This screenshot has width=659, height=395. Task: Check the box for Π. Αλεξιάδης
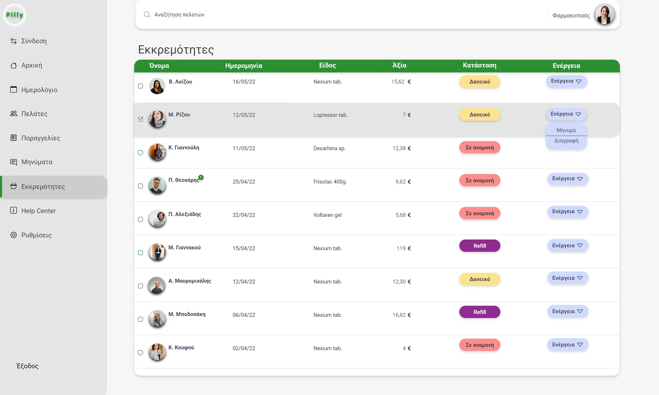coord(140,219)
